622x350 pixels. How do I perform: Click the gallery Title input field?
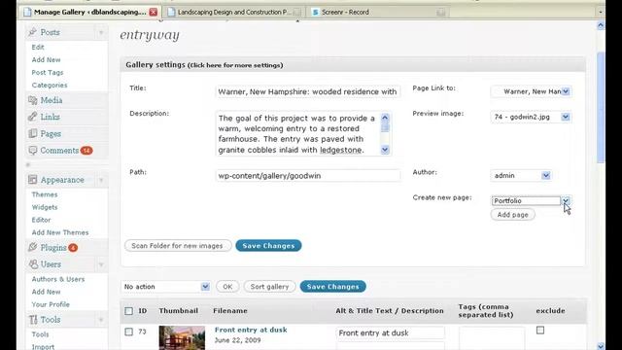point(308,91)
